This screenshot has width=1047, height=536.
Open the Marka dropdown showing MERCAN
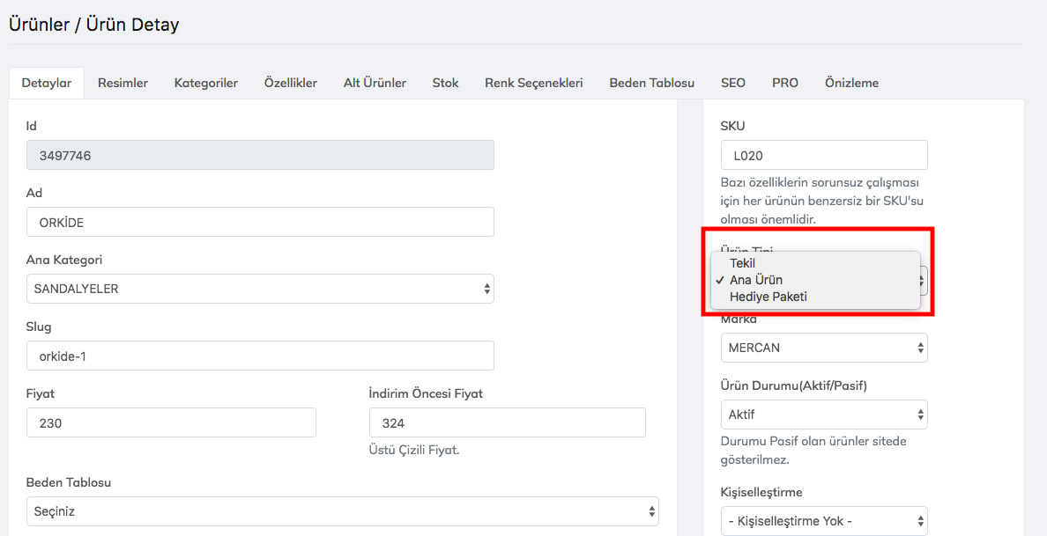pyautogui.click(x=823, y=348)
